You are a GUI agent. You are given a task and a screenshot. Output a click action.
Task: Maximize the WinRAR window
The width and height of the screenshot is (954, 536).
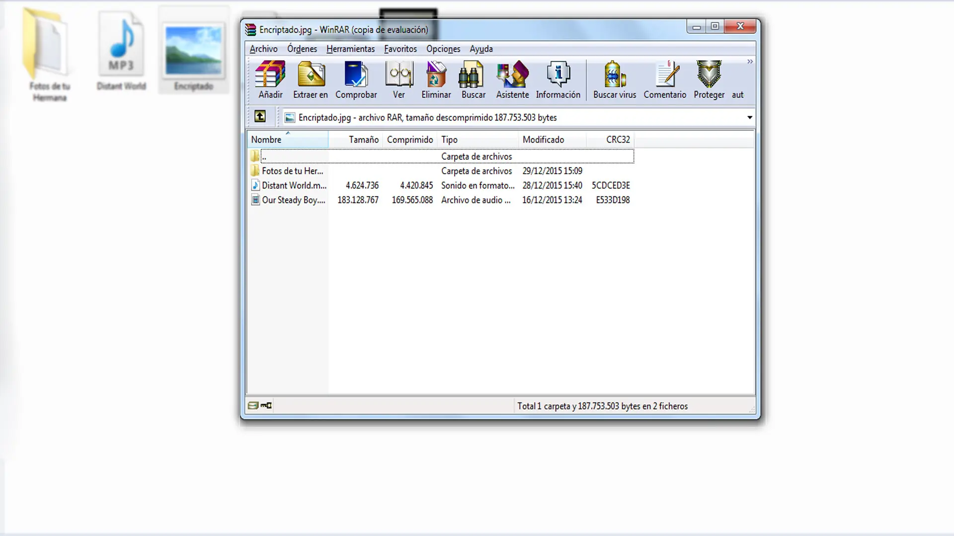715,27
